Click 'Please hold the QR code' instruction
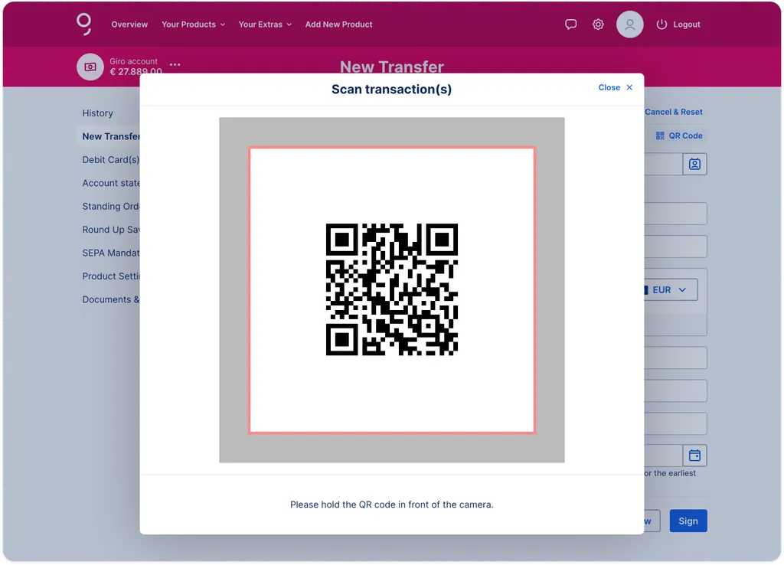784x565 pixels. click(391, 505)
